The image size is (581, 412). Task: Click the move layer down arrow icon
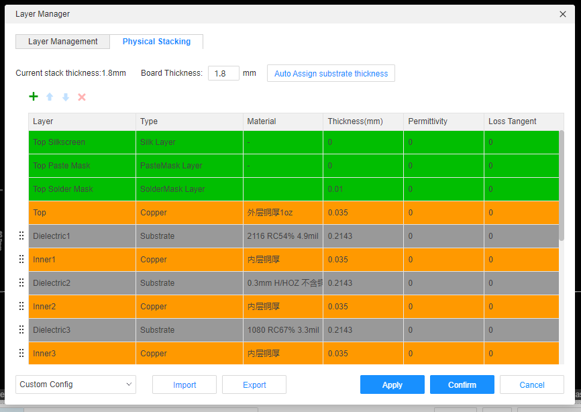click(66, 97)
